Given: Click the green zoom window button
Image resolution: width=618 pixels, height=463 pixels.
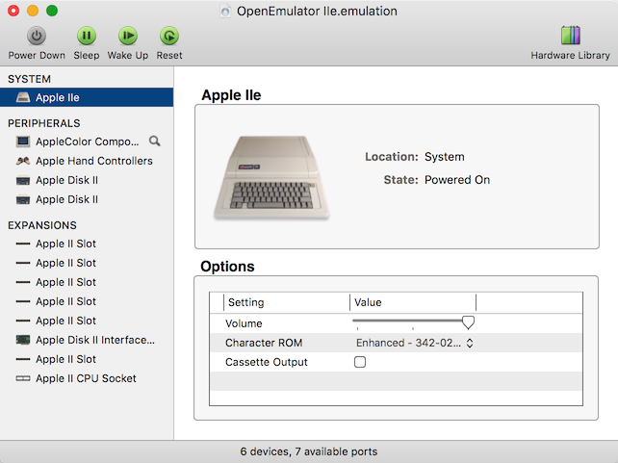Looking at the screenshot, I should [x=52, y=11].
